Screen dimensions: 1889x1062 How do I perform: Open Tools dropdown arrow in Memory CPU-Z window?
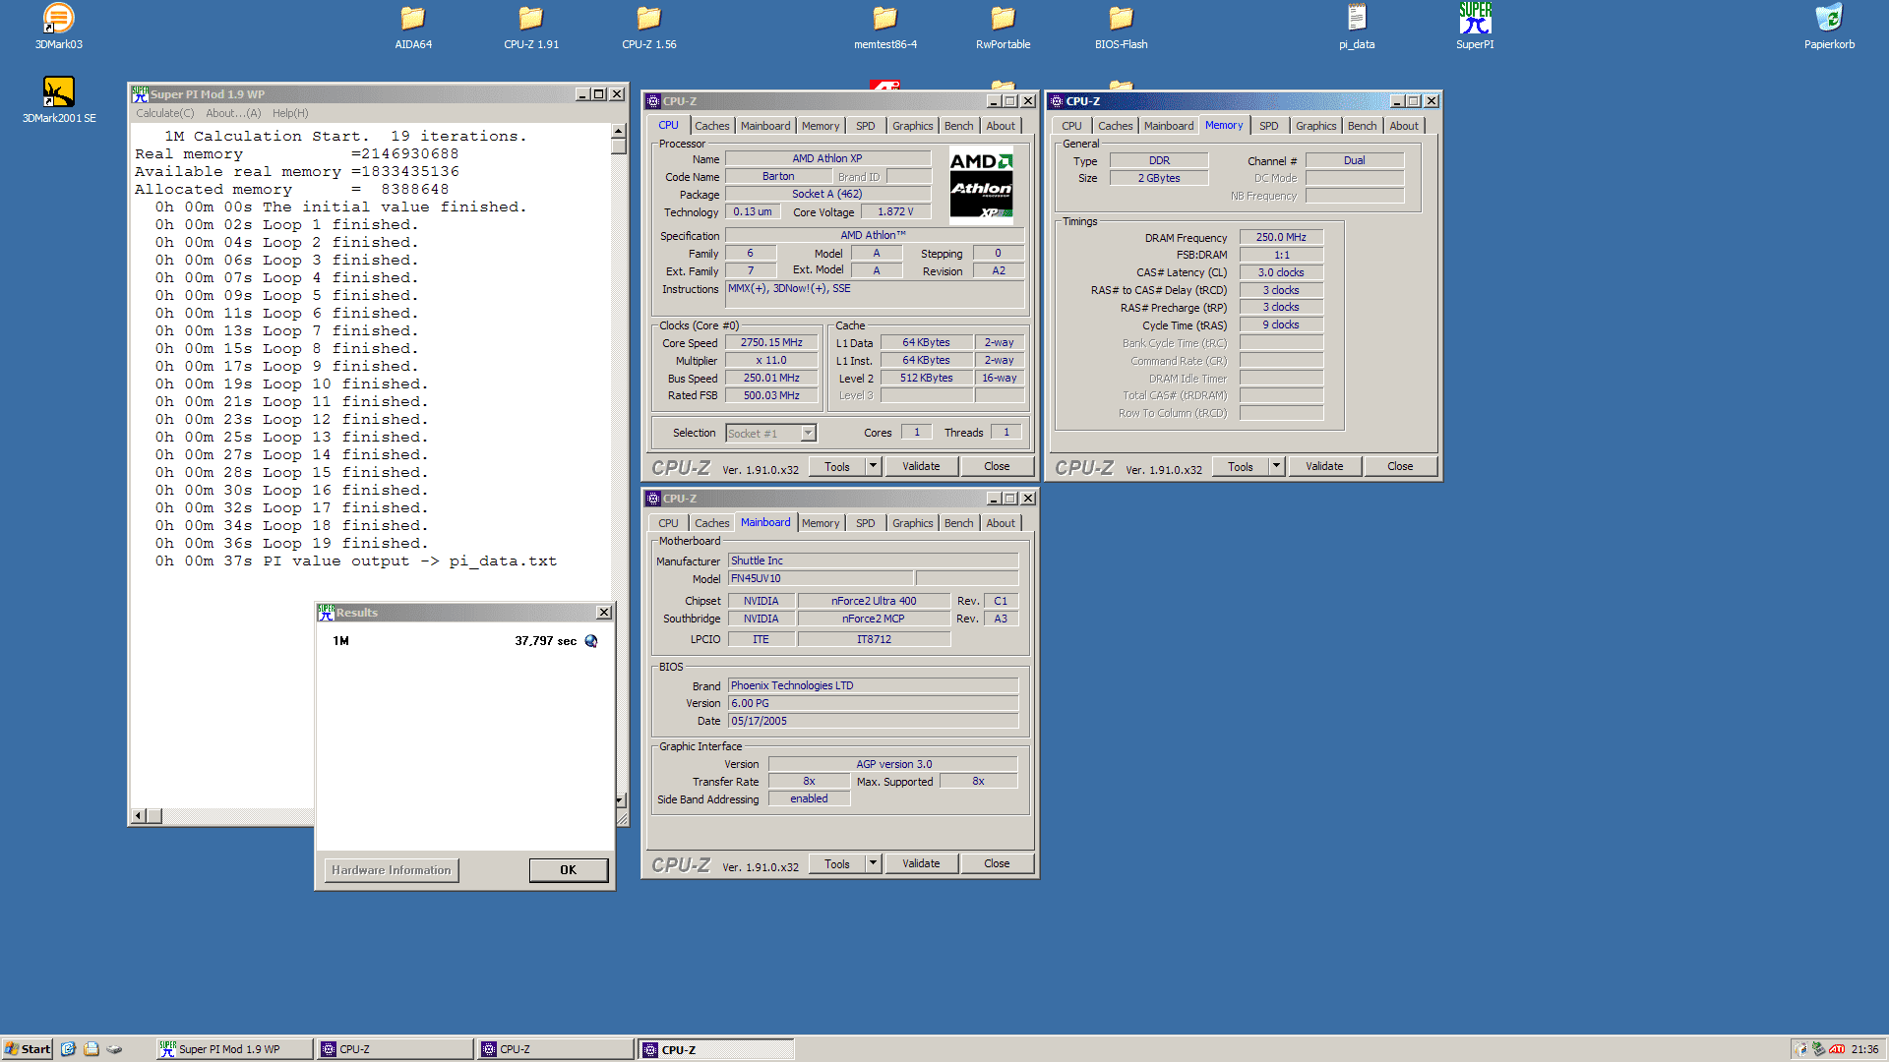tap(1276, 466)
